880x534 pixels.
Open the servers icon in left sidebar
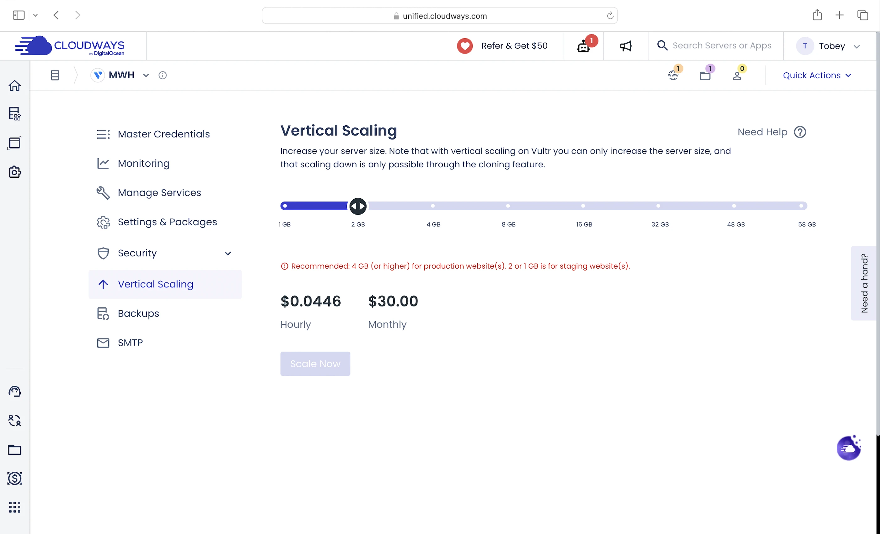tap(15, 114)
